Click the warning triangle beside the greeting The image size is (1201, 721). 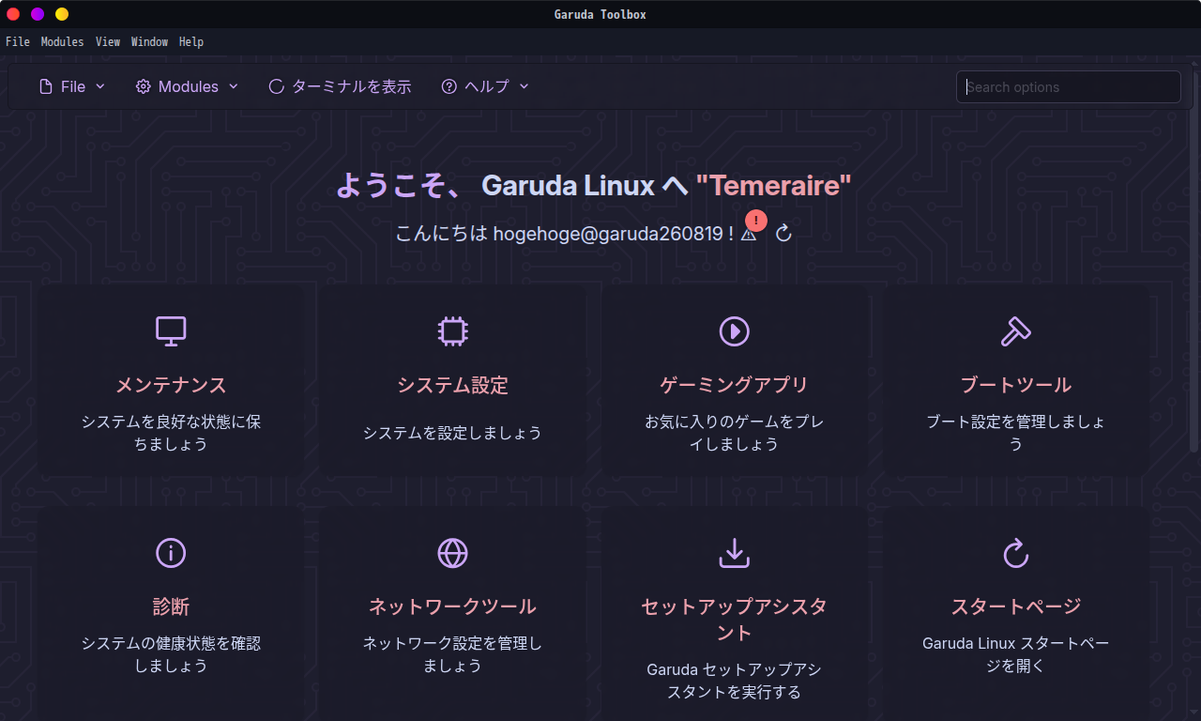pyautogui.click(x=749, y=234)
